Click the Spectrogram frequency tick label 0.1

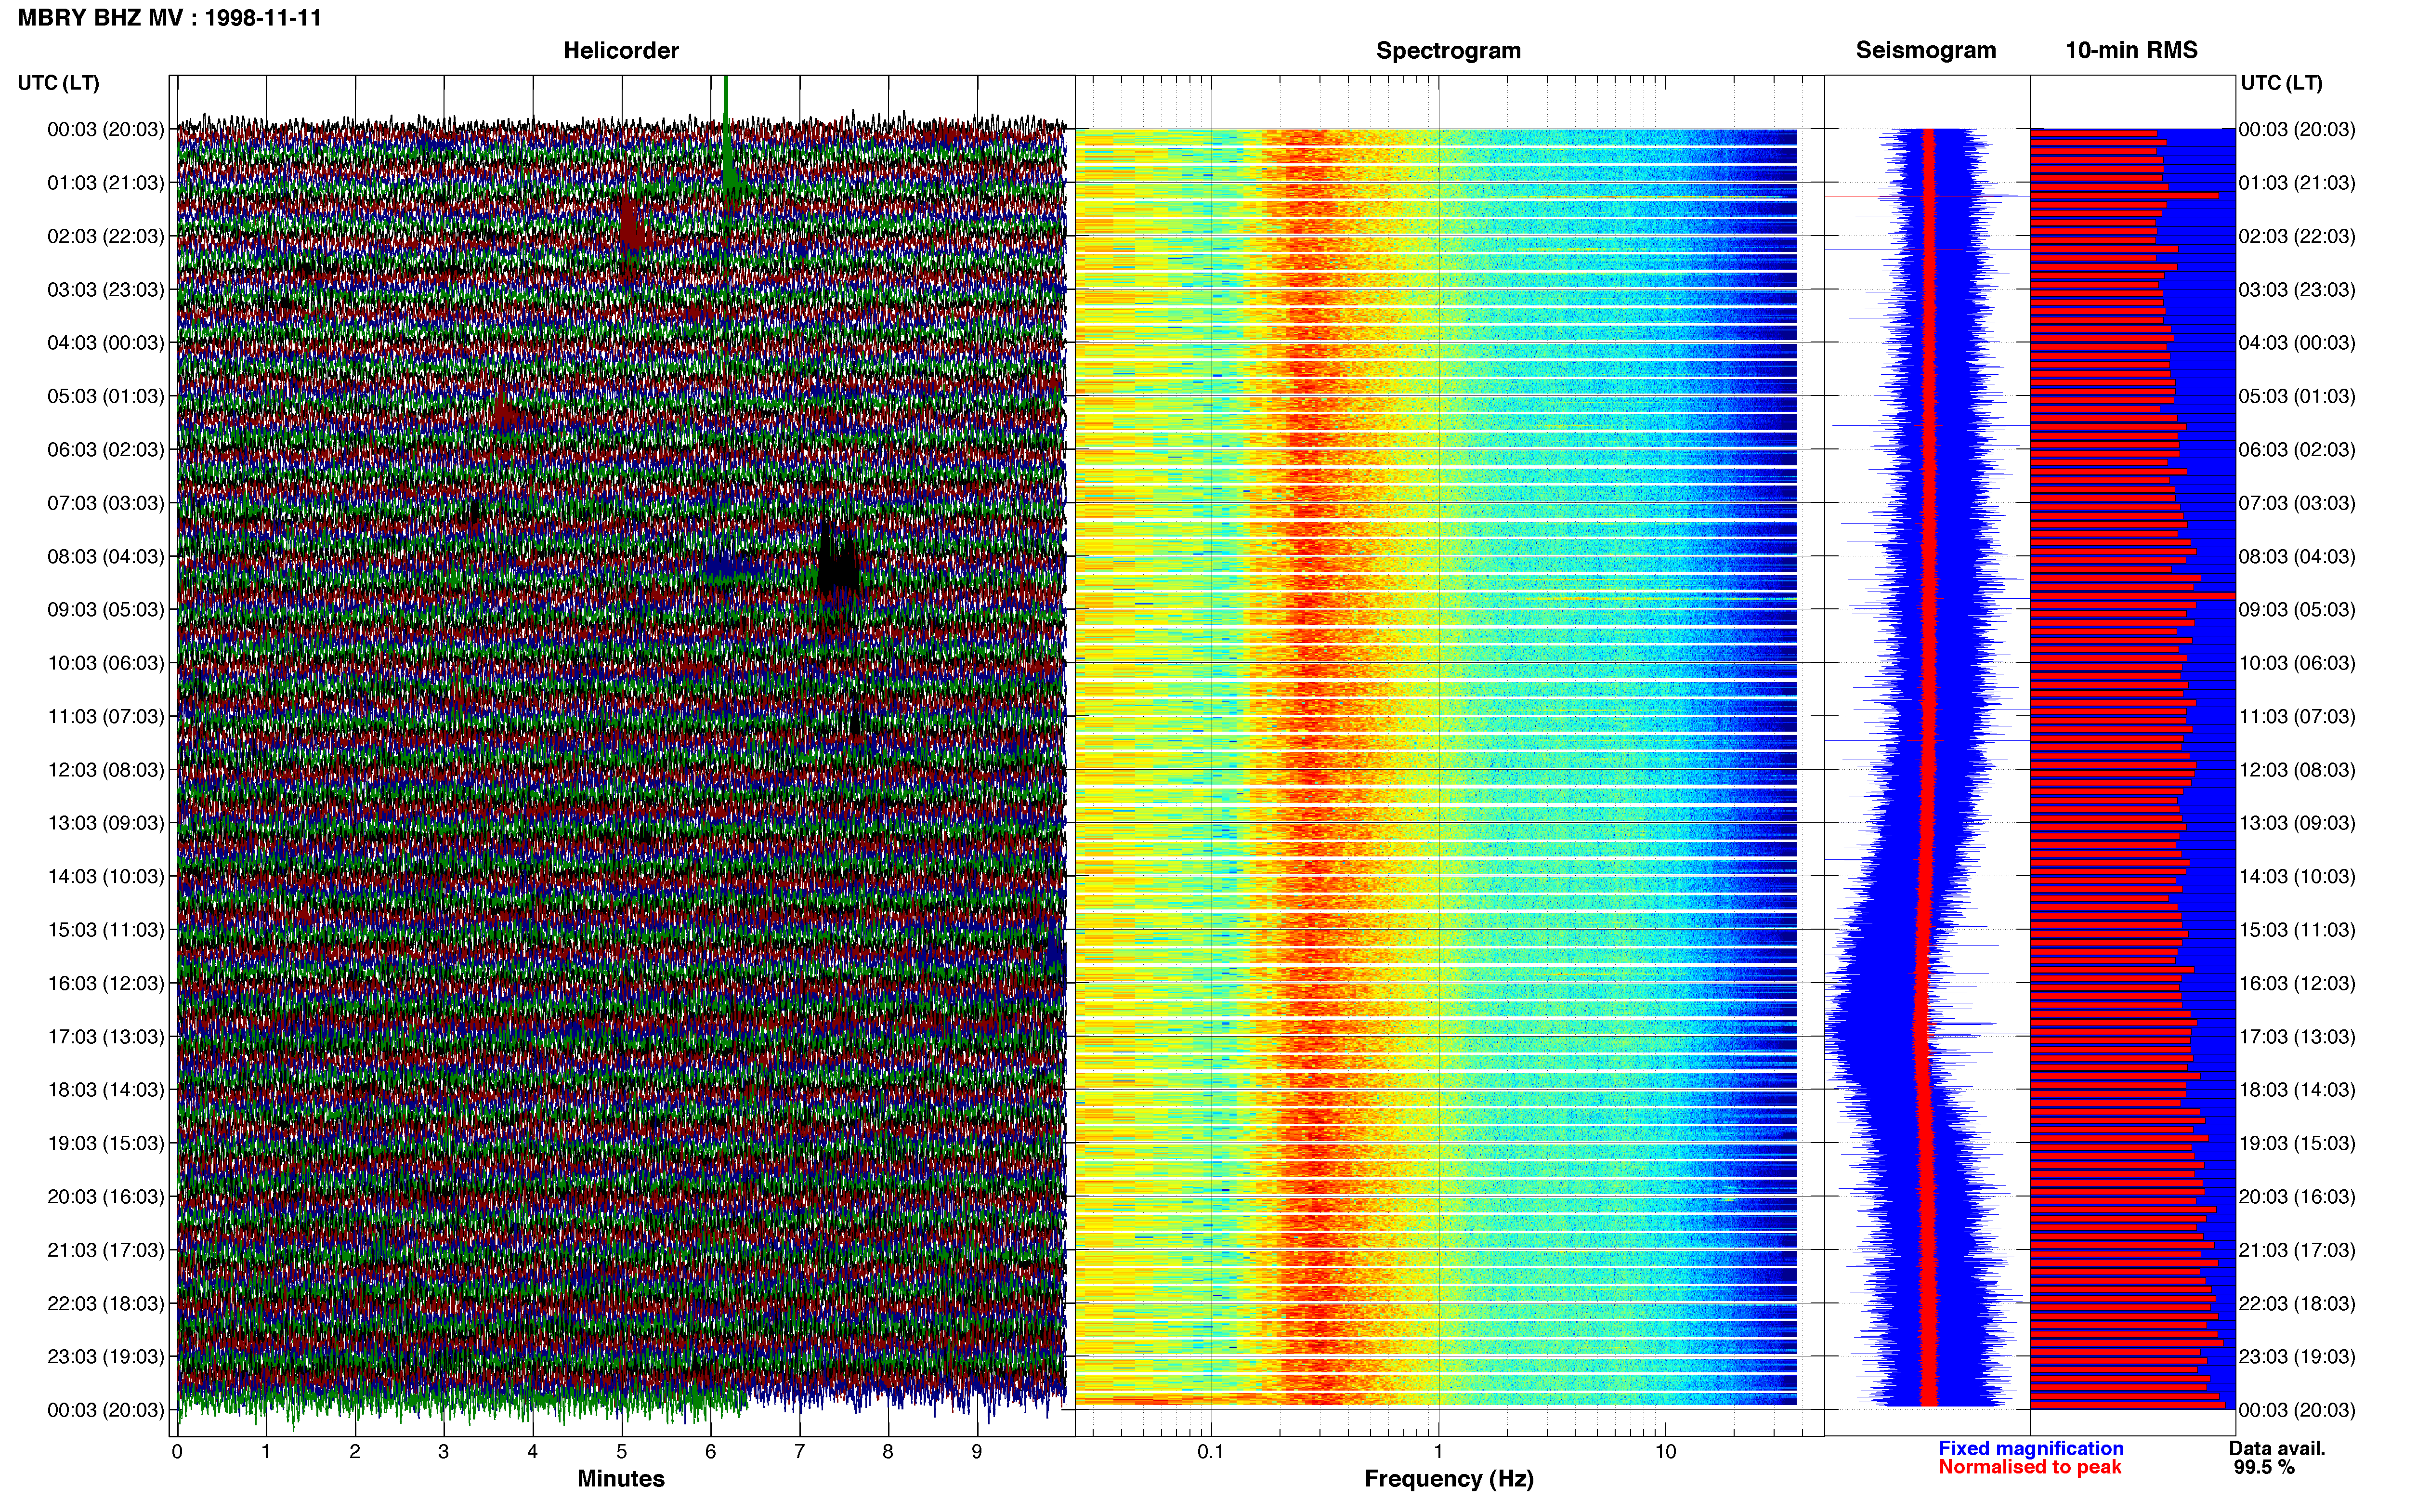(1211, 1452)
